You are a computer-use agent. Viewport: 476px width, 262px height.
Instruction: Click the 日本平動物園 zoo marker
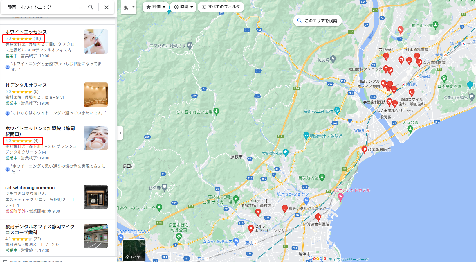(444, 78)
